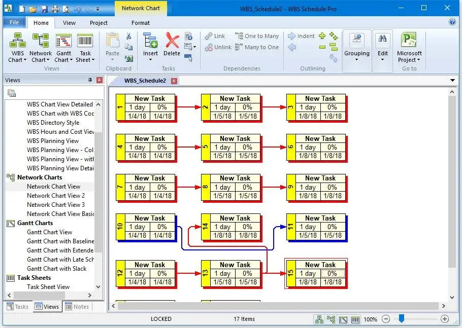Close the WBS_Schedule2 document tab
Viewport: 462px width, 328px height.
click(x=174, y=81)
